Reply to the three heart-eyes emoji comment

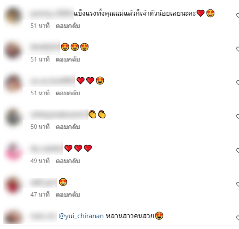click(x=68, y=59)
